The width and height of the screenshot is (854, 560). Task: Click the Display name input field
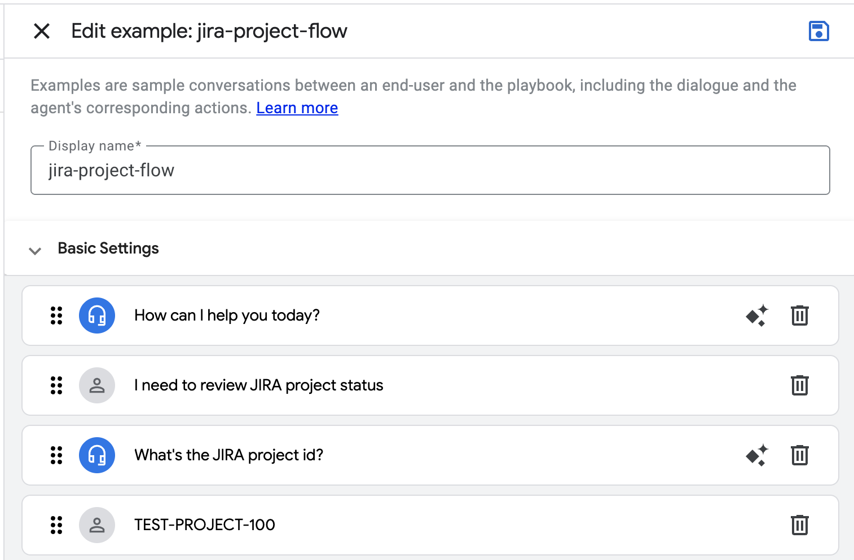(x=430, y=171)
